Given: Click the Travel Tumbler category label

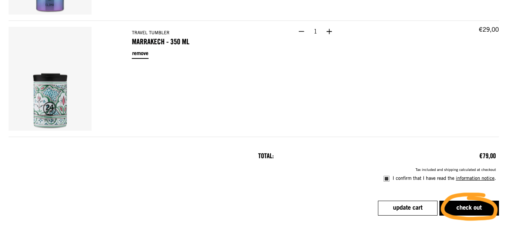Looking at the screenshot, I should pos(150,33).
